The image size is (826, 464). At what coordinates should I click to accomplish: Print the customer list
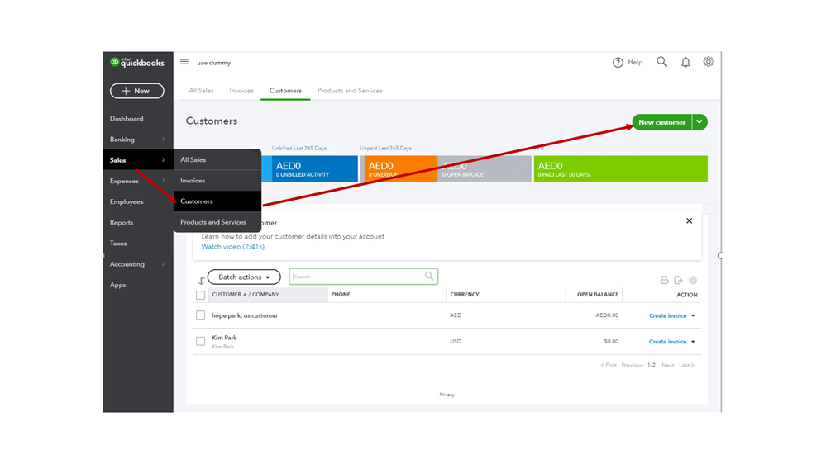(664, 281)
